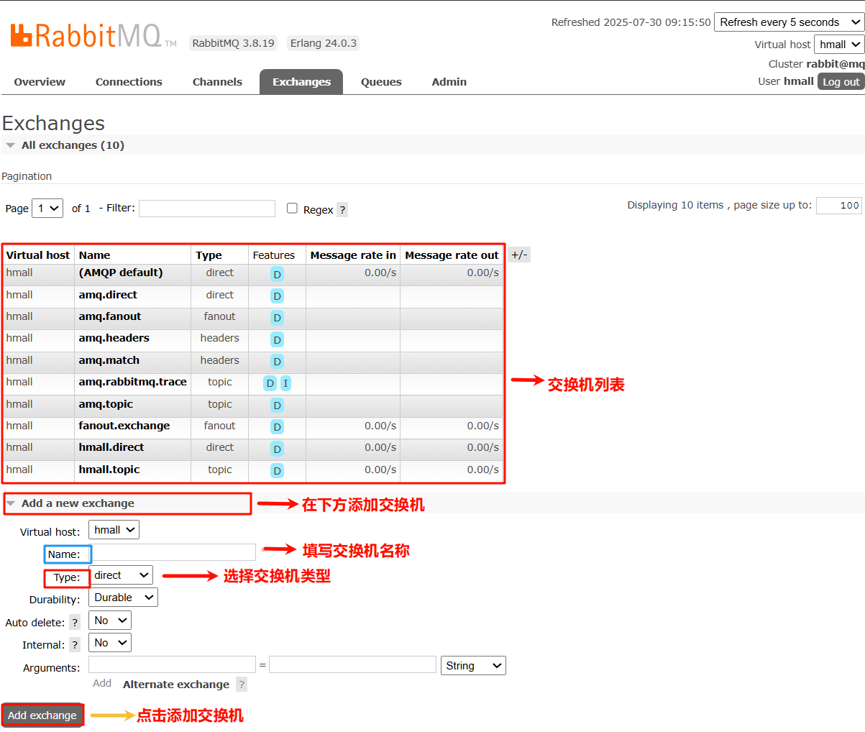Open the hmall.direct exchange link
Screen dimensions: 865x732
(x=111, y=447)
